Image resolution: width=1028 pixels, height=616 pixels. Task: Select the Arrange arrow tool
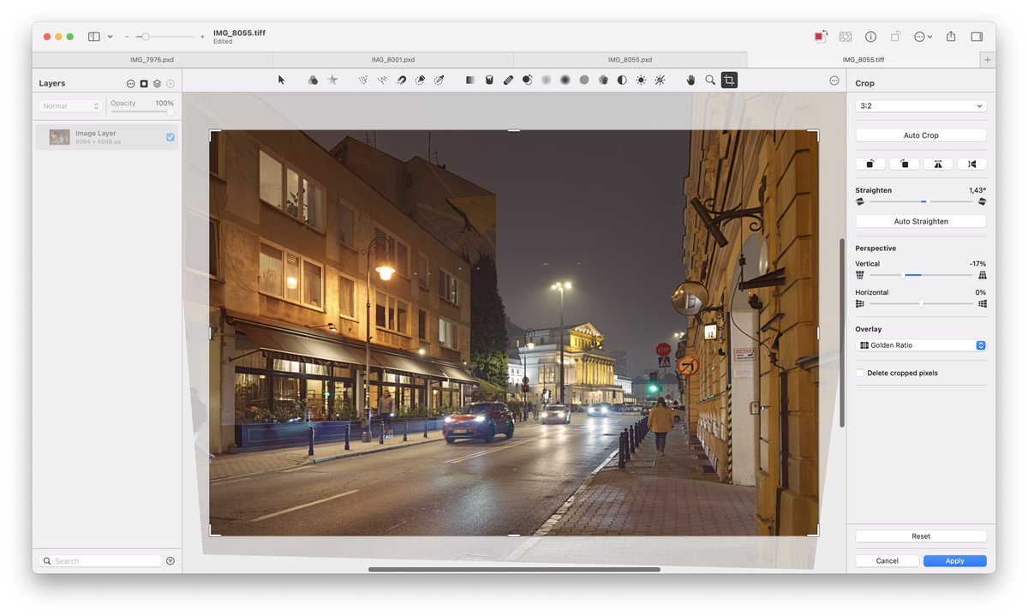tap(281, 80)
